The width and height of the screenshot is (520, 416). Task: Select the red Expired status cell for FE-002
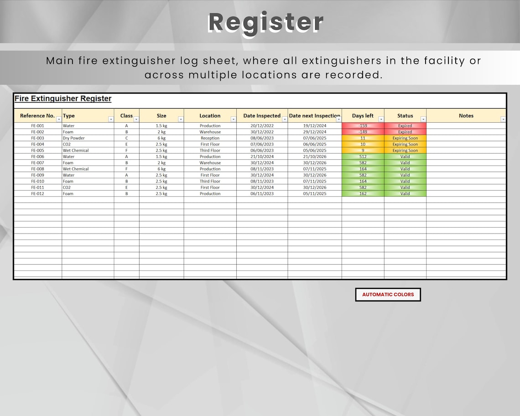pyautogui.click(x=405, y=132)
